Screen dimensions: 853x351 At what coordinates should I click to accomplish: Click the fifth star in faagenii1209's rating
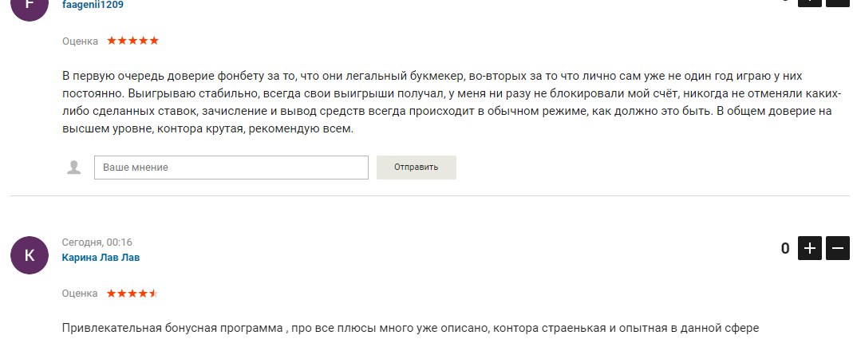[153, 40]
